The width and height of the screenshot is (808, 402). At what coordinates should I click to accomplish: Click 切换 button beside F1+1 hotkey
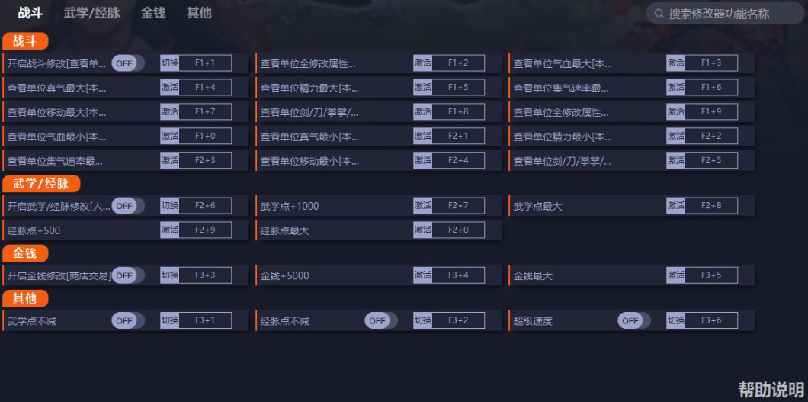click(169, 63)
